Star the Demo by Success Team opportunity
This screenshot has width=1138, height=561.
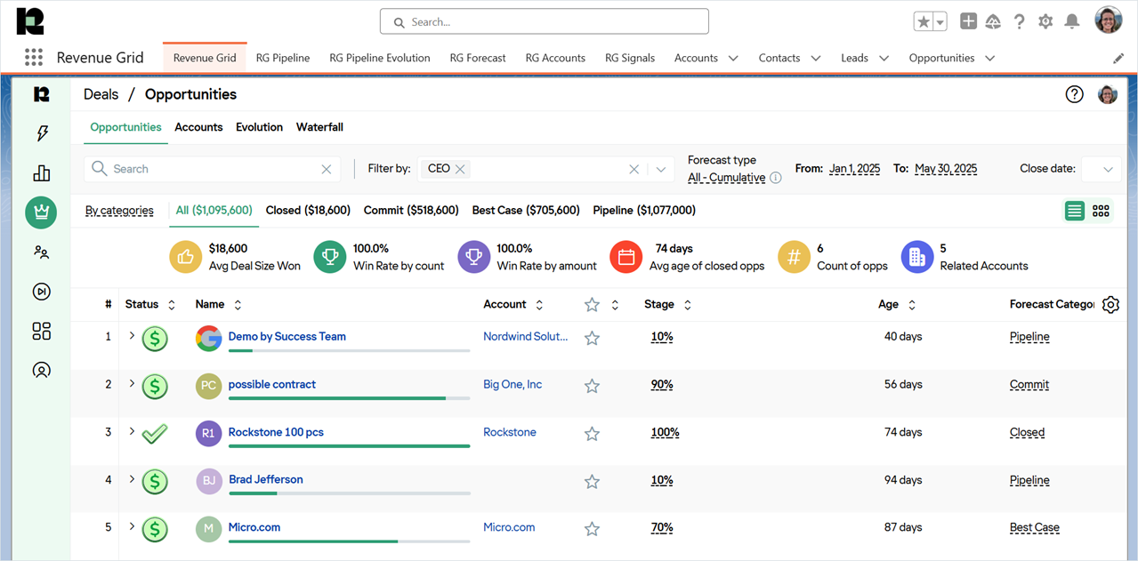click(592, 338)
